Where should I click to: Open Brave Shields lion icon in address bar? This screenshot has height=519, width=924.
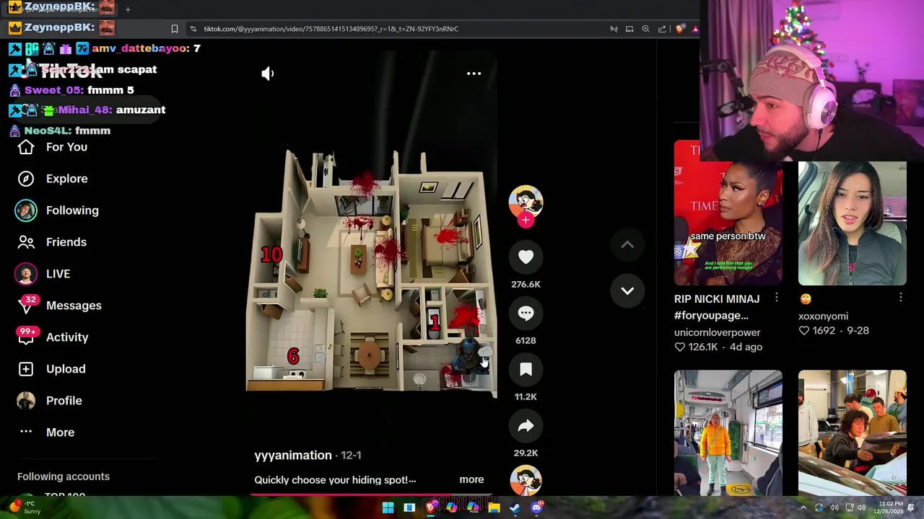click(x=680, y=29)
